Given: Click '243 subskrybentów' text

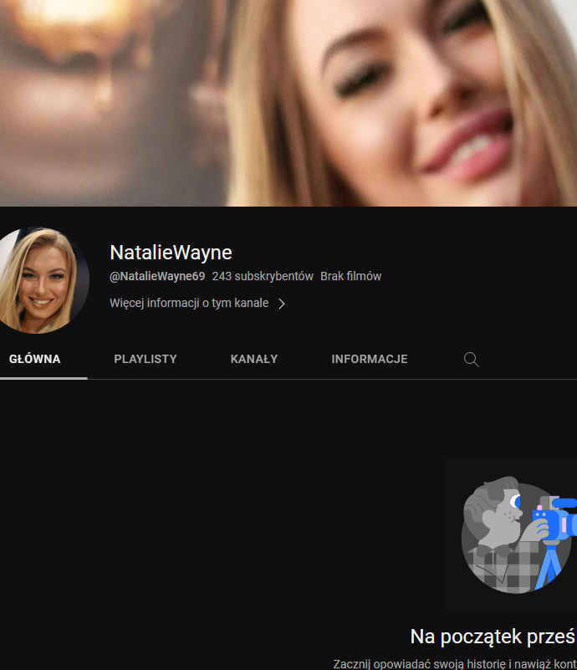Looking at the screenshot, I should (x=263, y=277).
